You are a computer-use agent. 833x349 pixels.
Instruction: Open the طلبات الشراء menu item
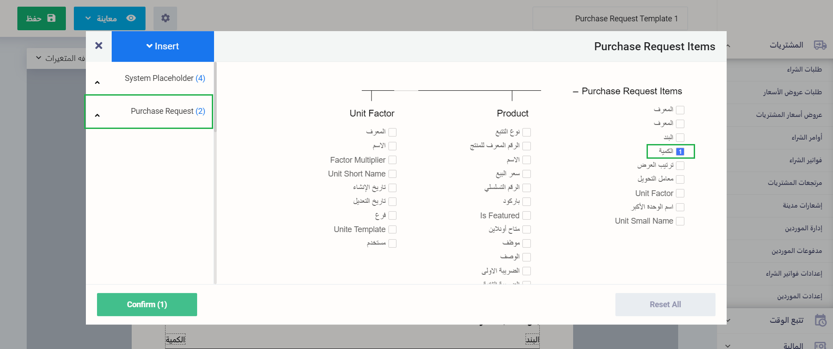coord(804,69)
